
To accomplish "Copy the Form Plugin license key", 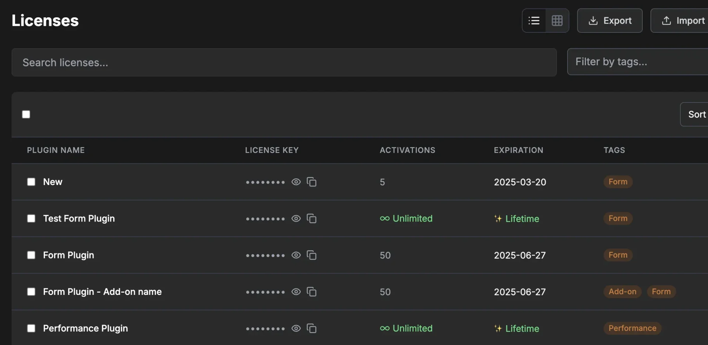I will click(312, 255).
